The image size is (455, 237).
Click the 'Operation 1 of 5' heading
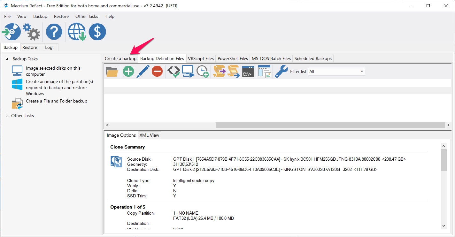[x=128, y=207]
